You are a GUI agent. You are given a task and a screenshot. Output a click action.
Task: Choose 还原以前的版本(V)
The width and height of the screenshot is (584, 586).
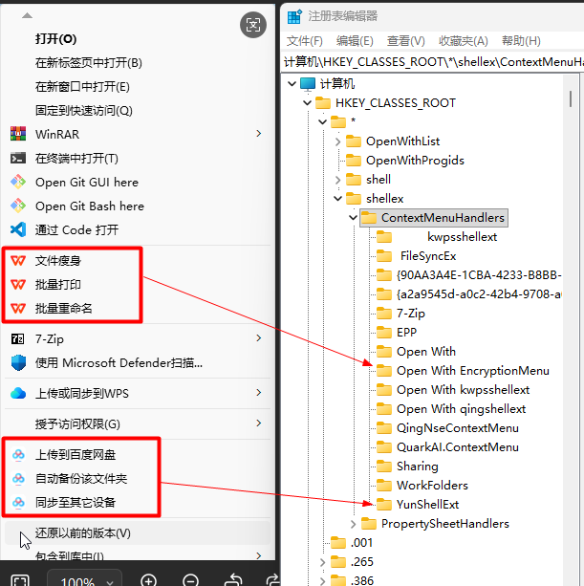138,533
